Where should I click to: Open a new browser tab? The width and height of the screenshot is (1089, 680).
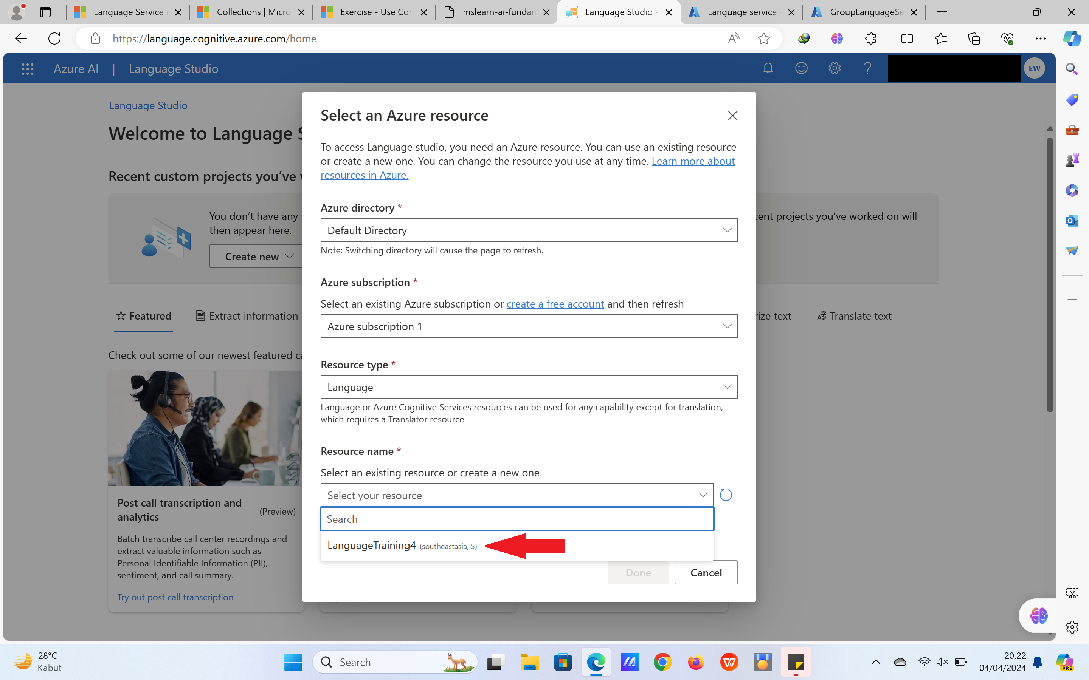pos(942,12)
